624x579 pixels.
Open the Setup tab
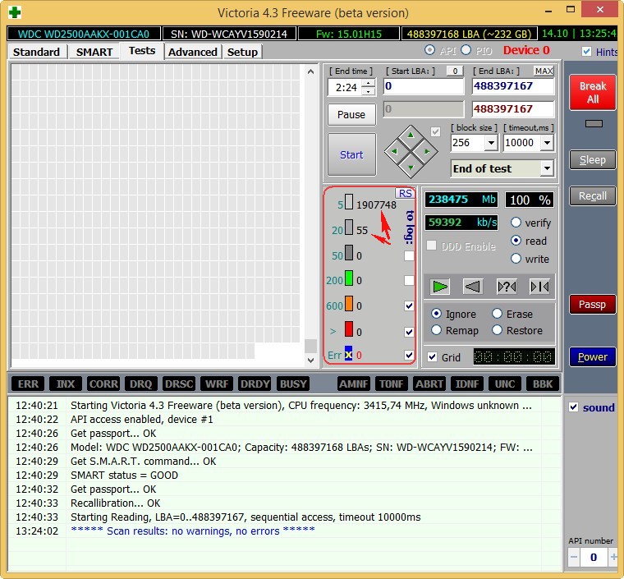[242, 52]
